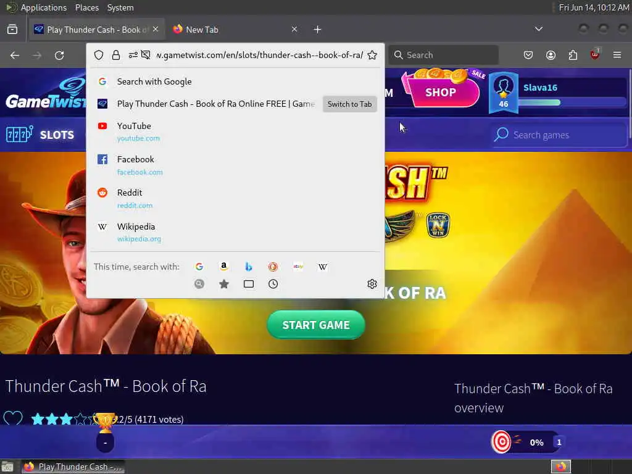Click the date and time clock
Image resolution: width=632 pixels, height=474 pixels.
[593, 7]
